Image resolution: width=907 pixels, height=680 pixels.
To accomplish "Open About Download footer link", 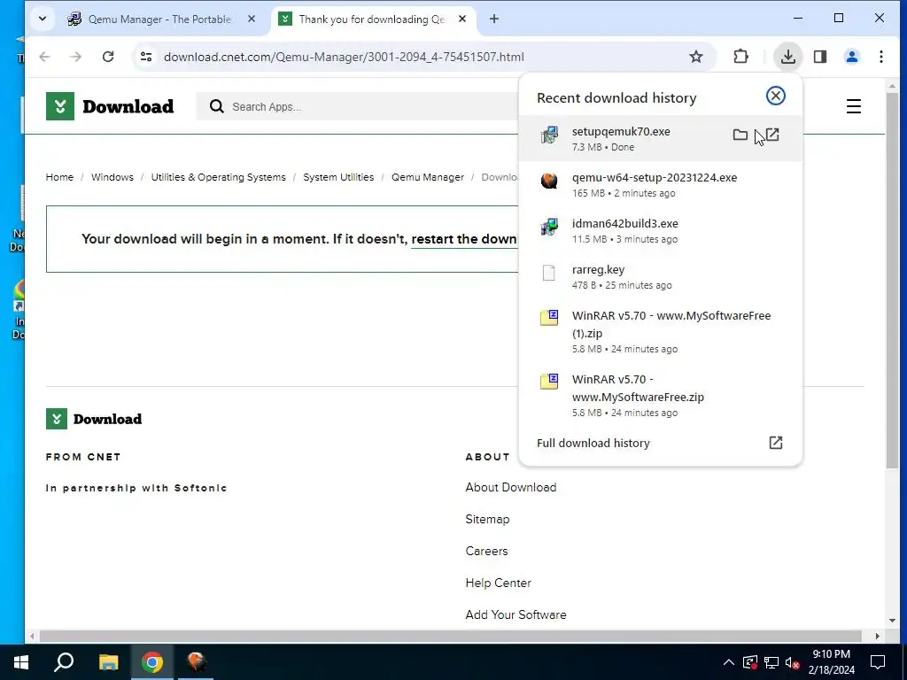I will [x=511, y=488].
